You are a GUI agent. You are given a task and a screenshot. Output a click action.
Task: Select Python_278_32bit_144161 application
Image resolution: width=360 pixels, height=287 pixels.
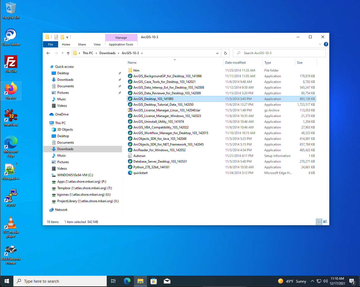click(x=151, y=167)
